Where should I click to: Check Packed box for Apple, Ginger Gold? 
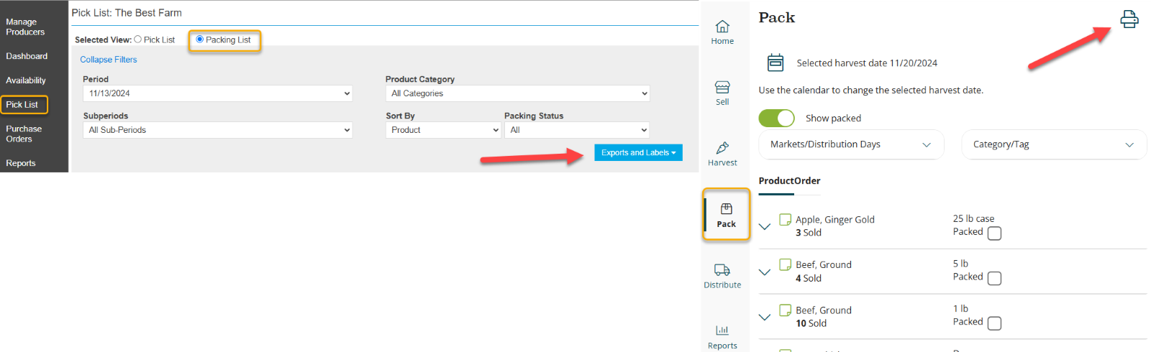(x=994, y=233)
